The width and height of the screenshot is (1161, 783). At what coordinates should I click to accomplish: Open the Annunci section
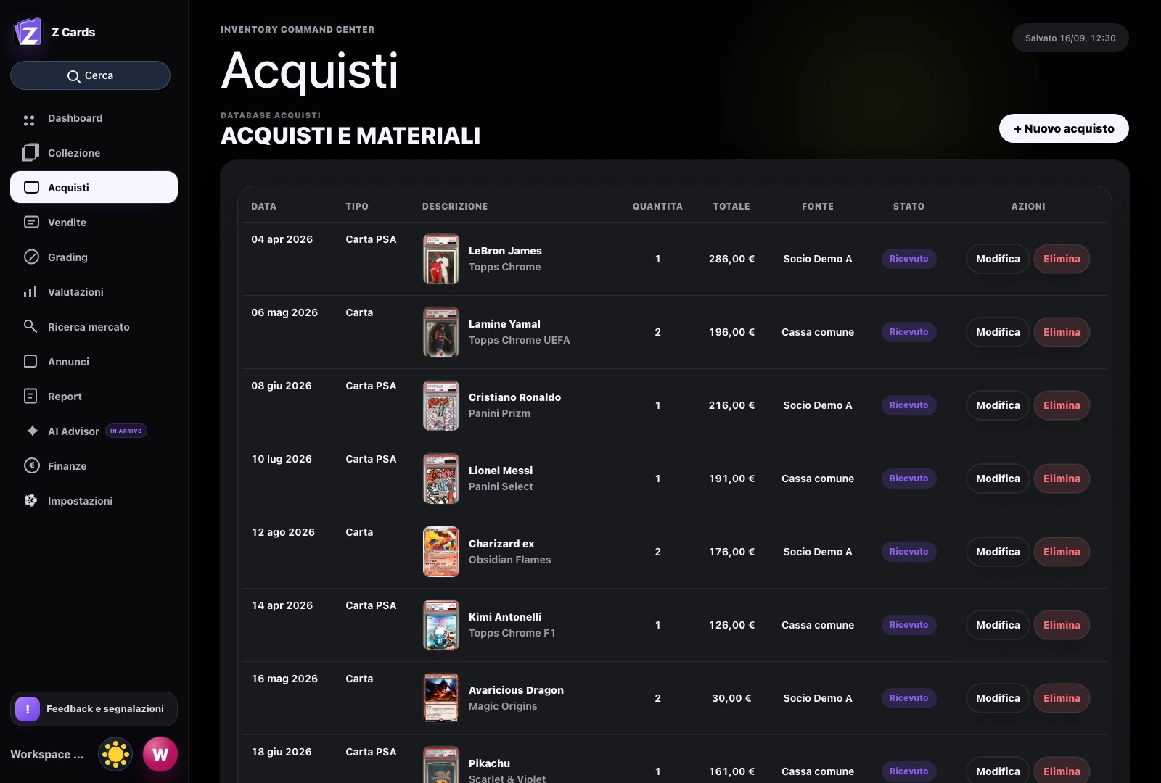click(94, 362)
